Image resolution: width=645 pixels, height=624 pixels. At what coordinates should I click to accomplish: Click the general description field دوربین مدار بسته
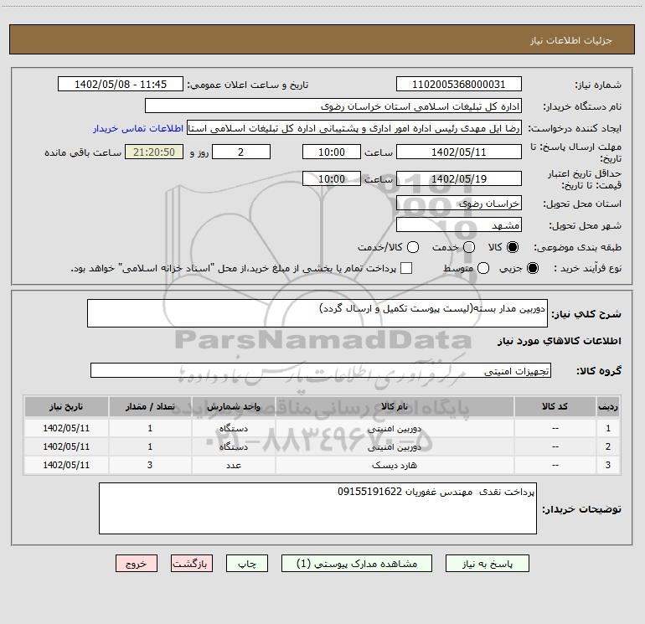[317, 313]
